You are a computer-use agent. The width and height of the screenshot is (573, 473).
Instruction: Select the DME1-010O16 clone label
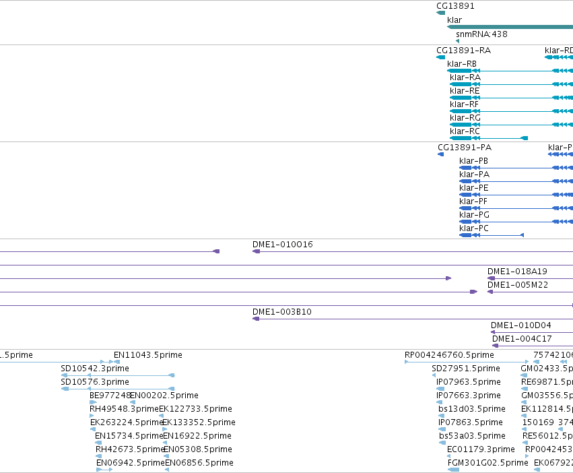point(283,245)
